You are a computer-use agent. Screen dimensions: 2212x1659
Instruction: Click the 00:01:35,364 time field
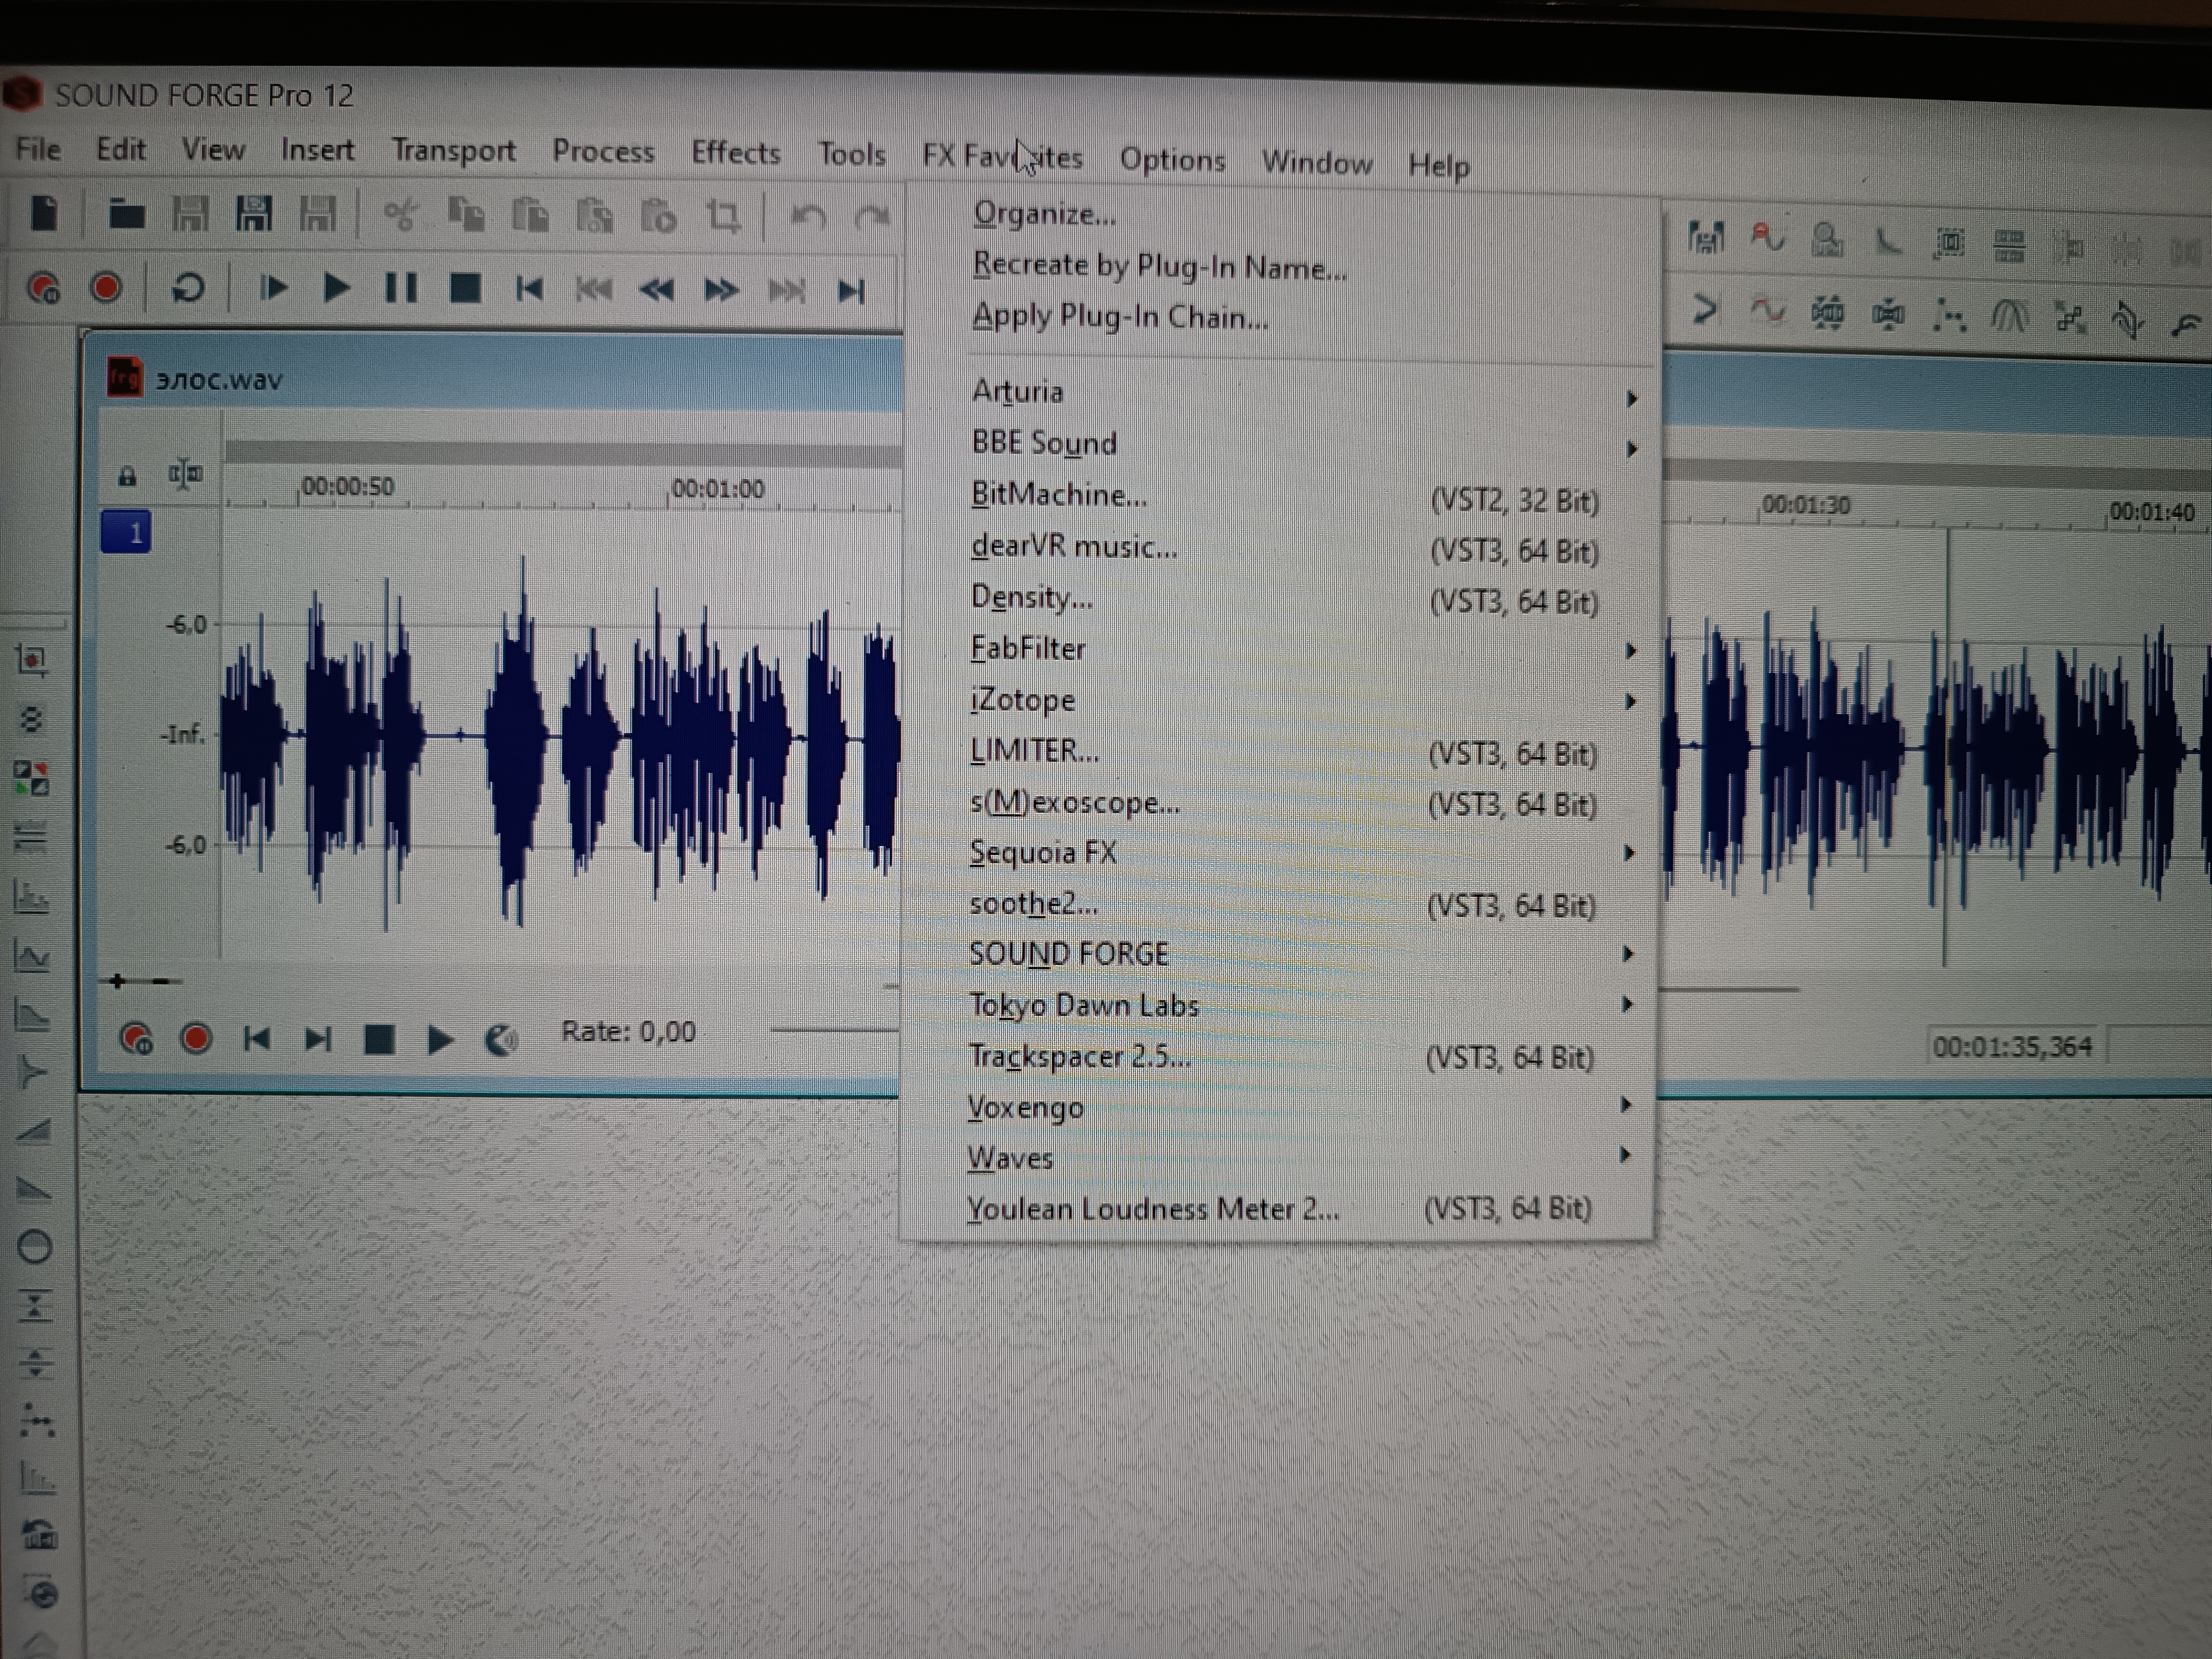click(x=2012, y=1047)
